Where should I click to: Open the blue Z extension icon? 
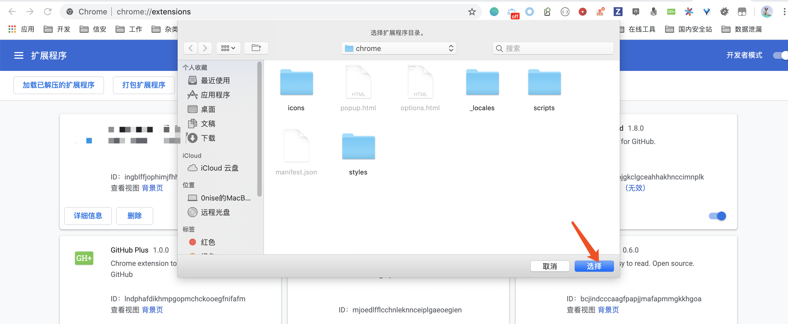(618, 12)
